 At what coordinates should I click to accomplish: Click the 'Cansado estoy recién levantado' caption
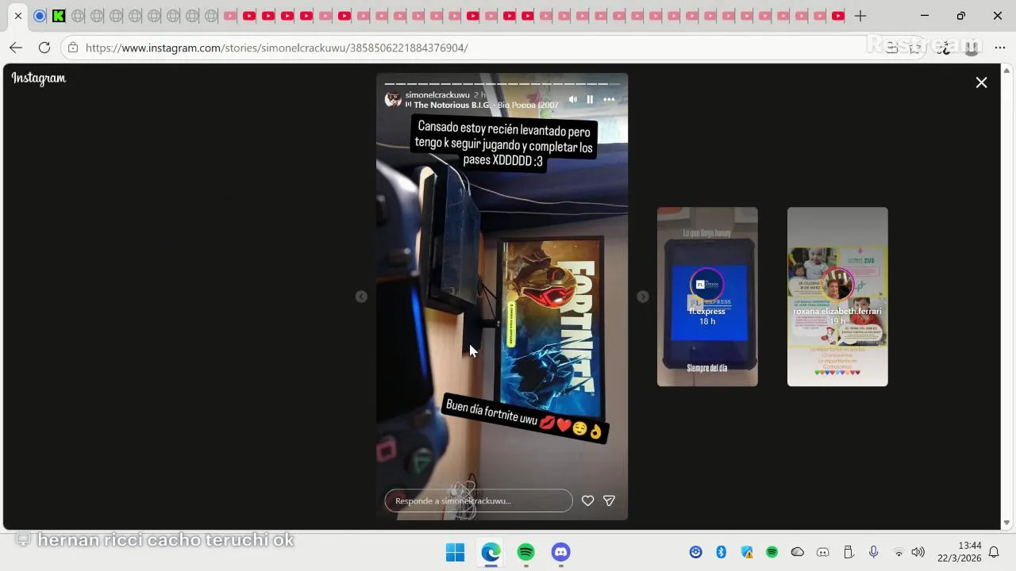pos(504,143)
